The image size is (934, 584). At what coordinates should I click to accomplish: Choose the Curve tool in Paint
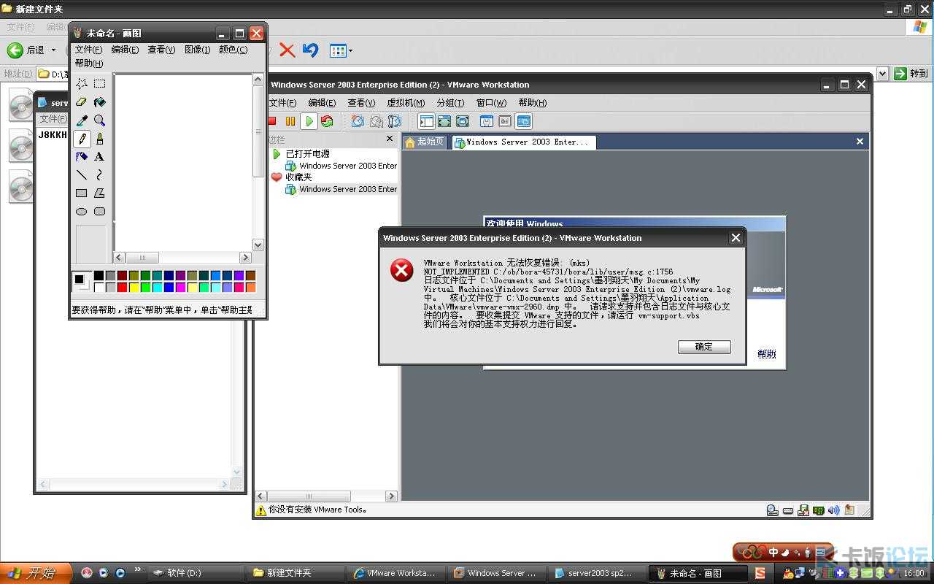(x=100, y=175)
